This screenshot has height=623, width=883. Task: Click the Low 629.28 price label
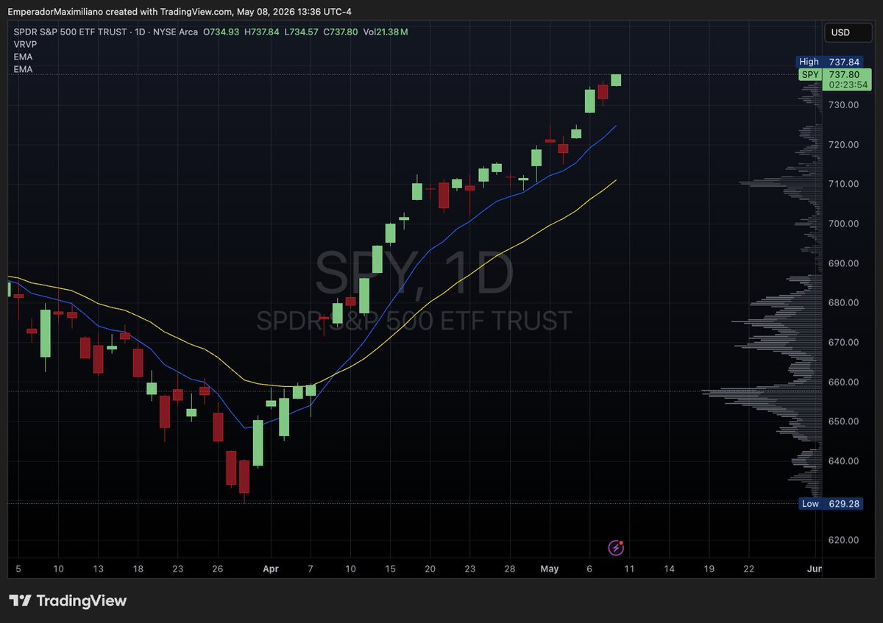coord(831,504)
